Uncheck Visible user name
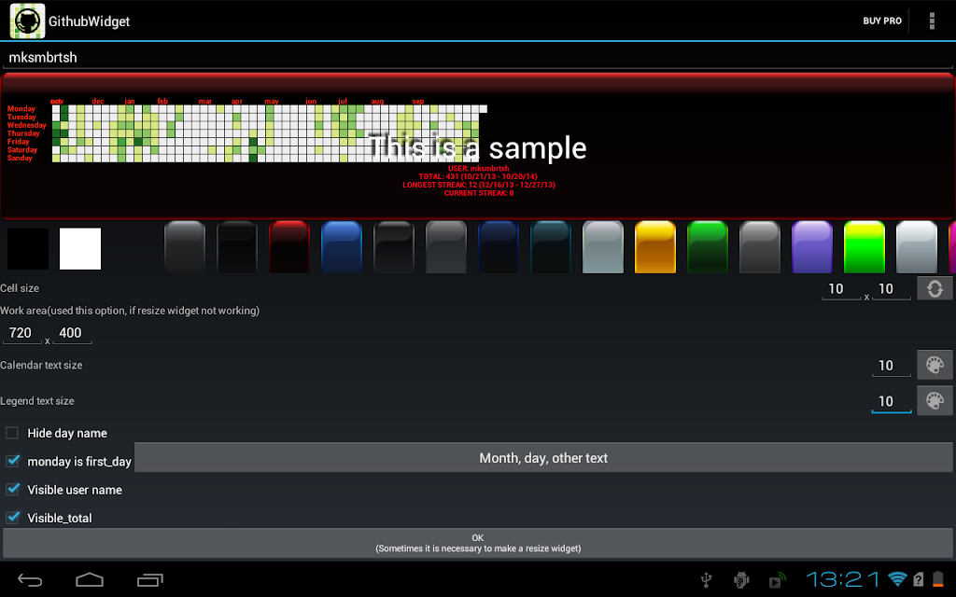 click(12, 489)
